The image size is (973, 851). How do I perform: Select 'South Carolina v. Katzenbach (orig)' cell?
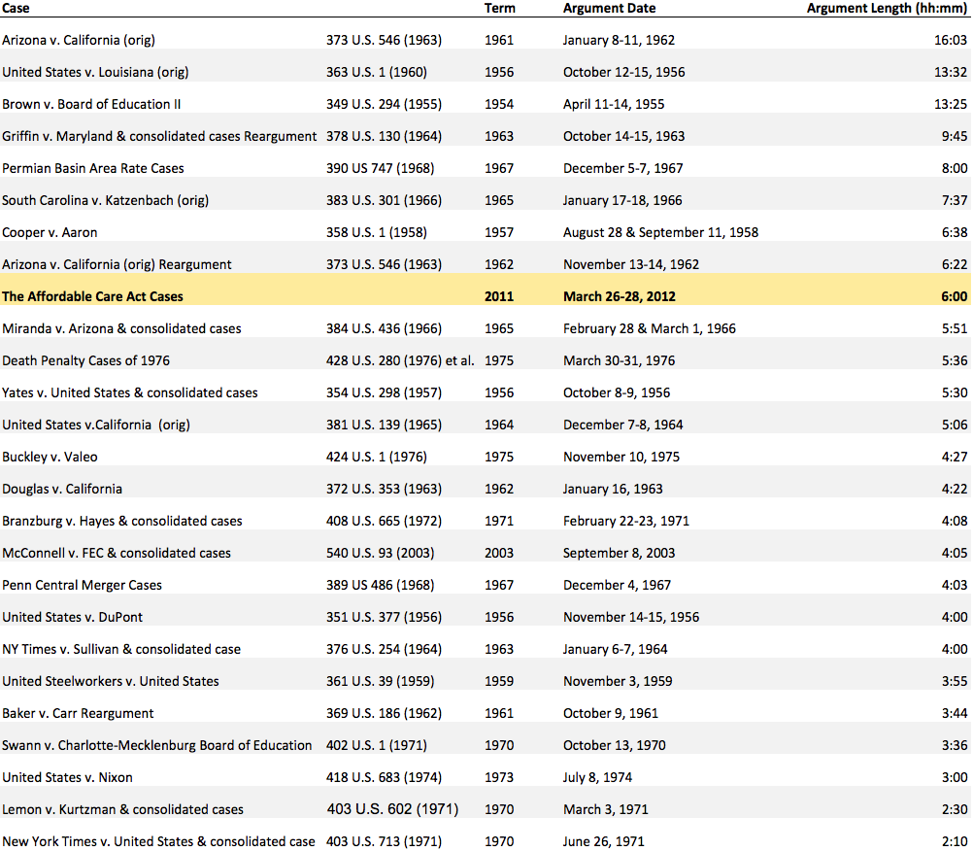[106, 200]
